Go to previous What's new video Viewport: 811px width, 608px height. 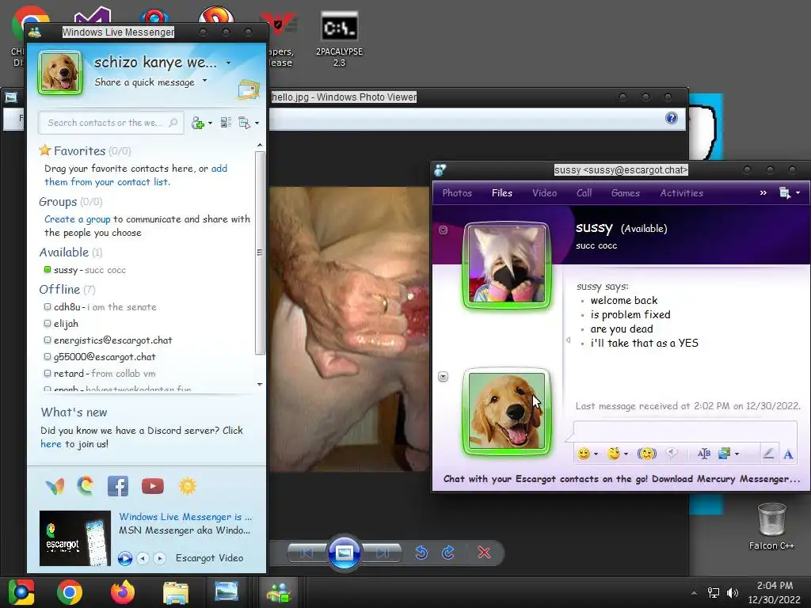point(143,558)
